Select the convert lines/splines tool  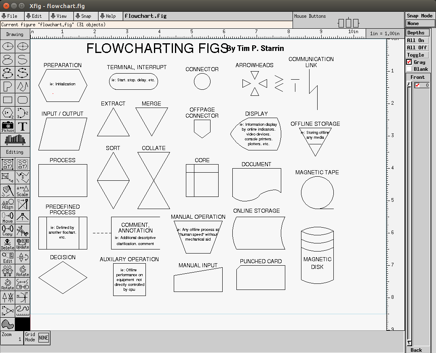click(x=23, y=284)
